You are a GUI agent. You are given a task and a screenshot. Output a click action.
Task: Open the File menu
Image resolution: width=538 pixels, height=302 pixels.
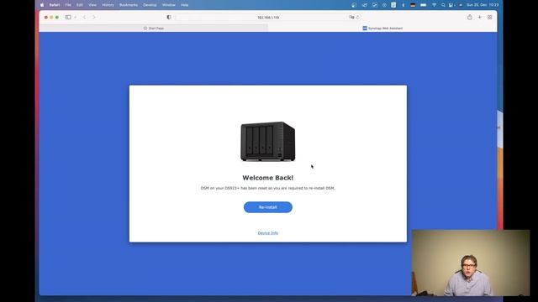(x=68, y=5)
